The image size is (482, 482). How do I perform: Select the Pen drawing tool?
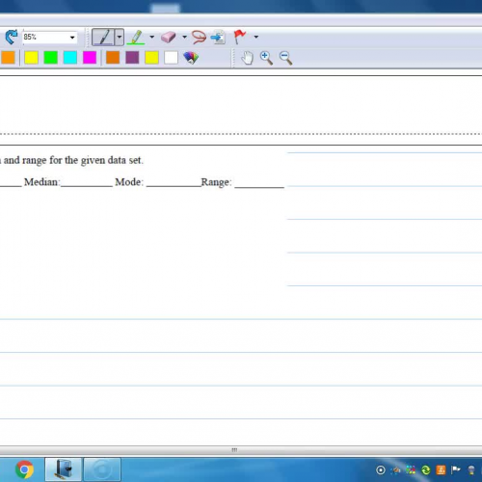point(103,38)
